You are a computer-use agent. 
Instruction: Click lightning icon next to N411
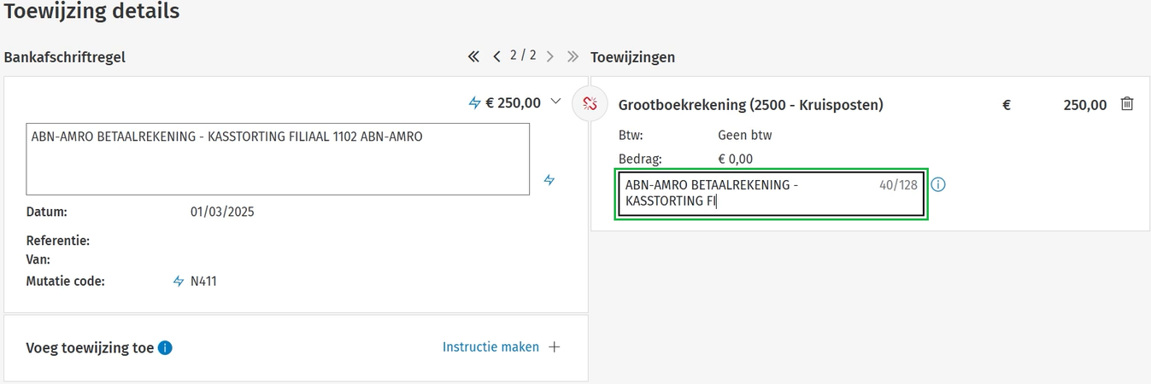[179, 281]
